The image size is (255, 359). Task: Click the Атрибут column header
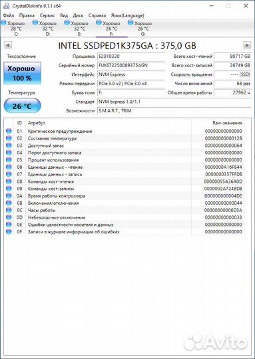point(109,123)
